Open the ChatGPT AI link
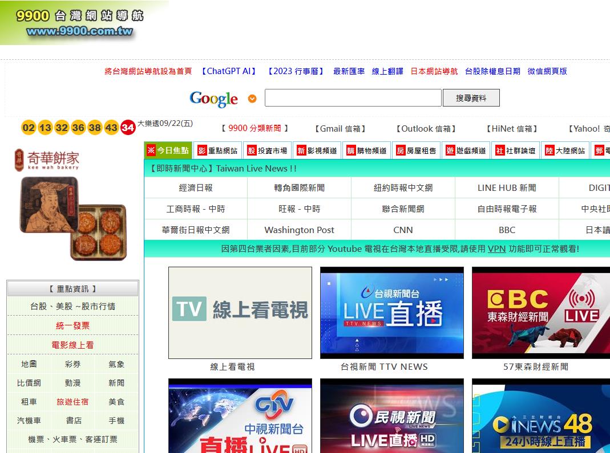Viewport: 610px width, 453px height. coord(229,71)
